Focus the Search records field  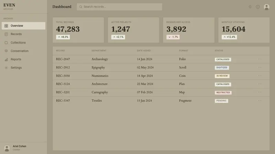point(119,7)
